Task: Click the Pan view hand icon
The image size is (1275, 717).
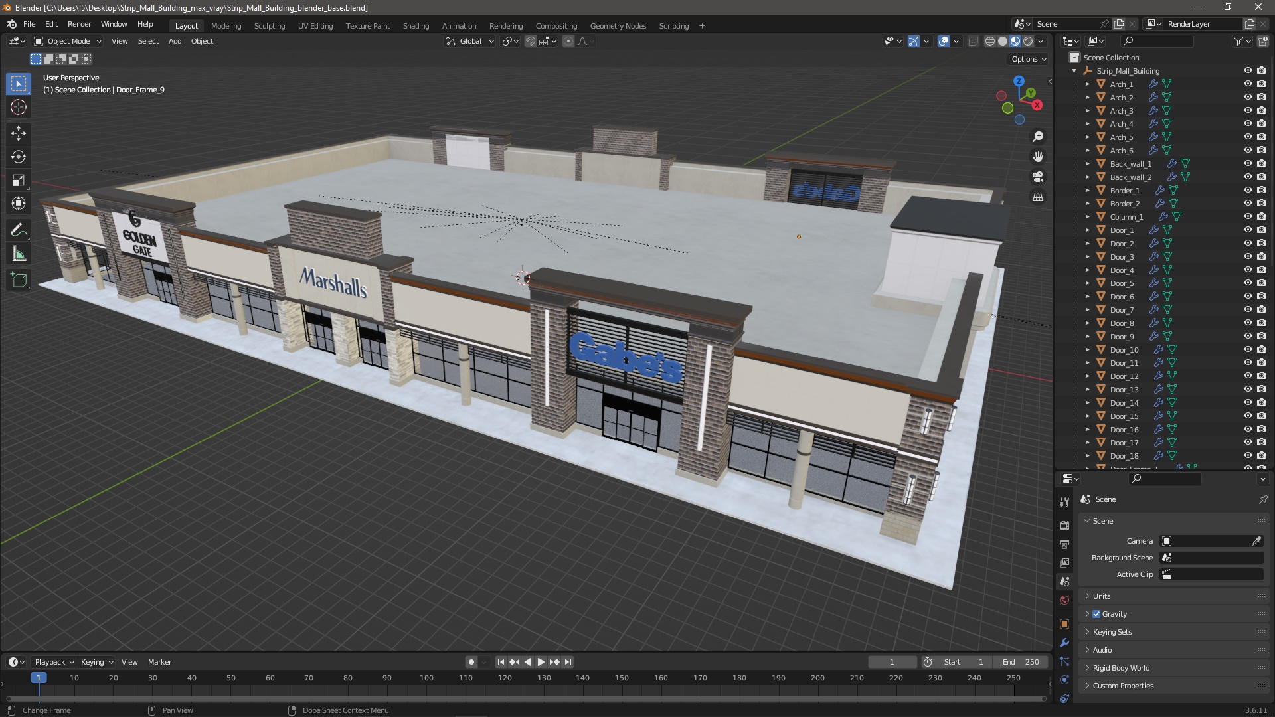Action: click(x=1038, y=157)
